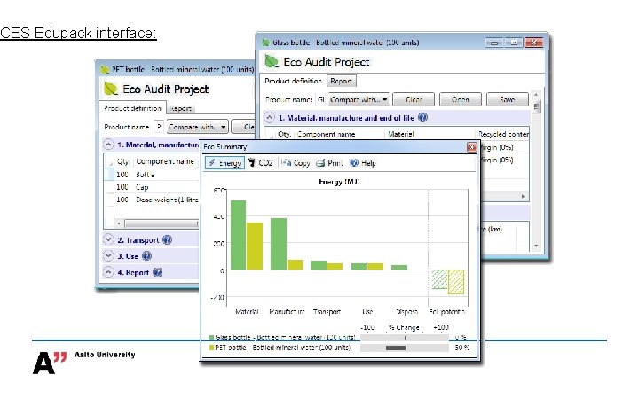Screen dimensions: 639x399
Task: Click hatched yellow EoL potential bar
Action: 455,282
